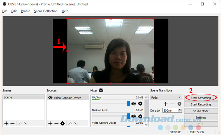This screenshot has height=135, width=221.
Task: Click the OBS logo icon in title bar
Action: point(4,4)
